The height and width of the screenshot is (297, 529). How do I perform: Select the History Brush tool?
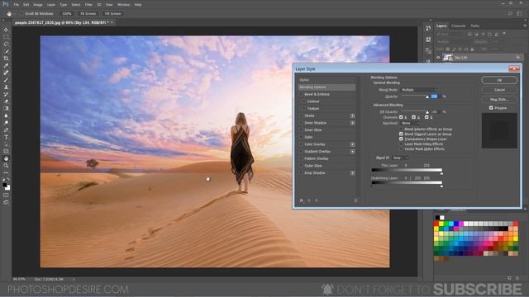coord(6,94)
